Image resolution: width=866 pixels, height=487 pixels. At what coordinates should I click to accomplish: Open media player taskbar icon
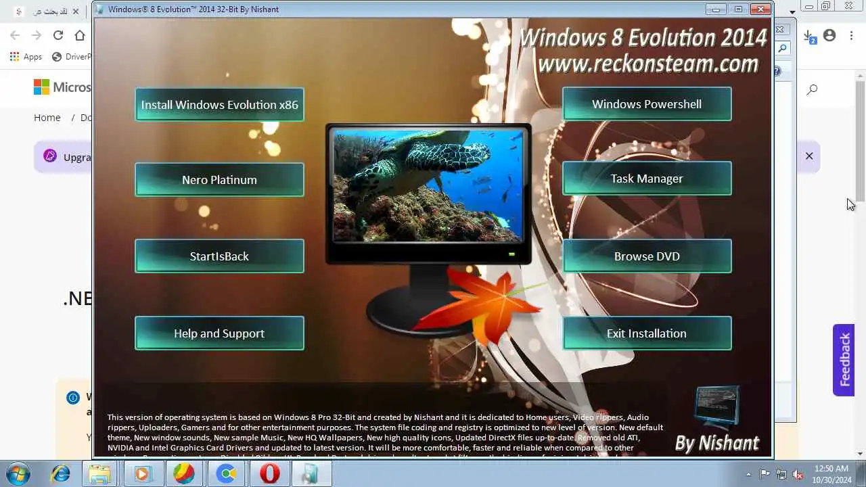click(x=142, y=474)
